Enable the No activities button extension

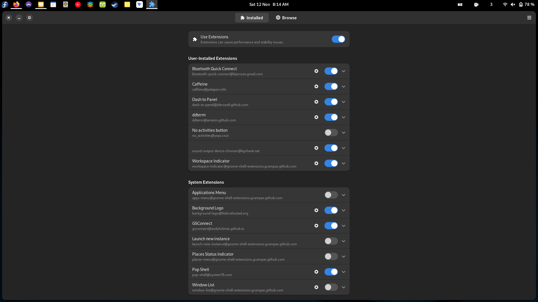331,133
